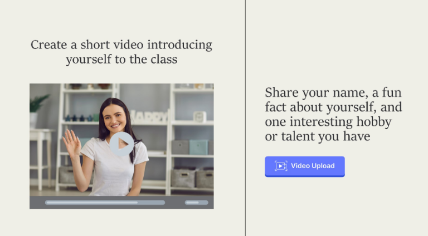Click the vertical divider between the panels

coord(245,118)
